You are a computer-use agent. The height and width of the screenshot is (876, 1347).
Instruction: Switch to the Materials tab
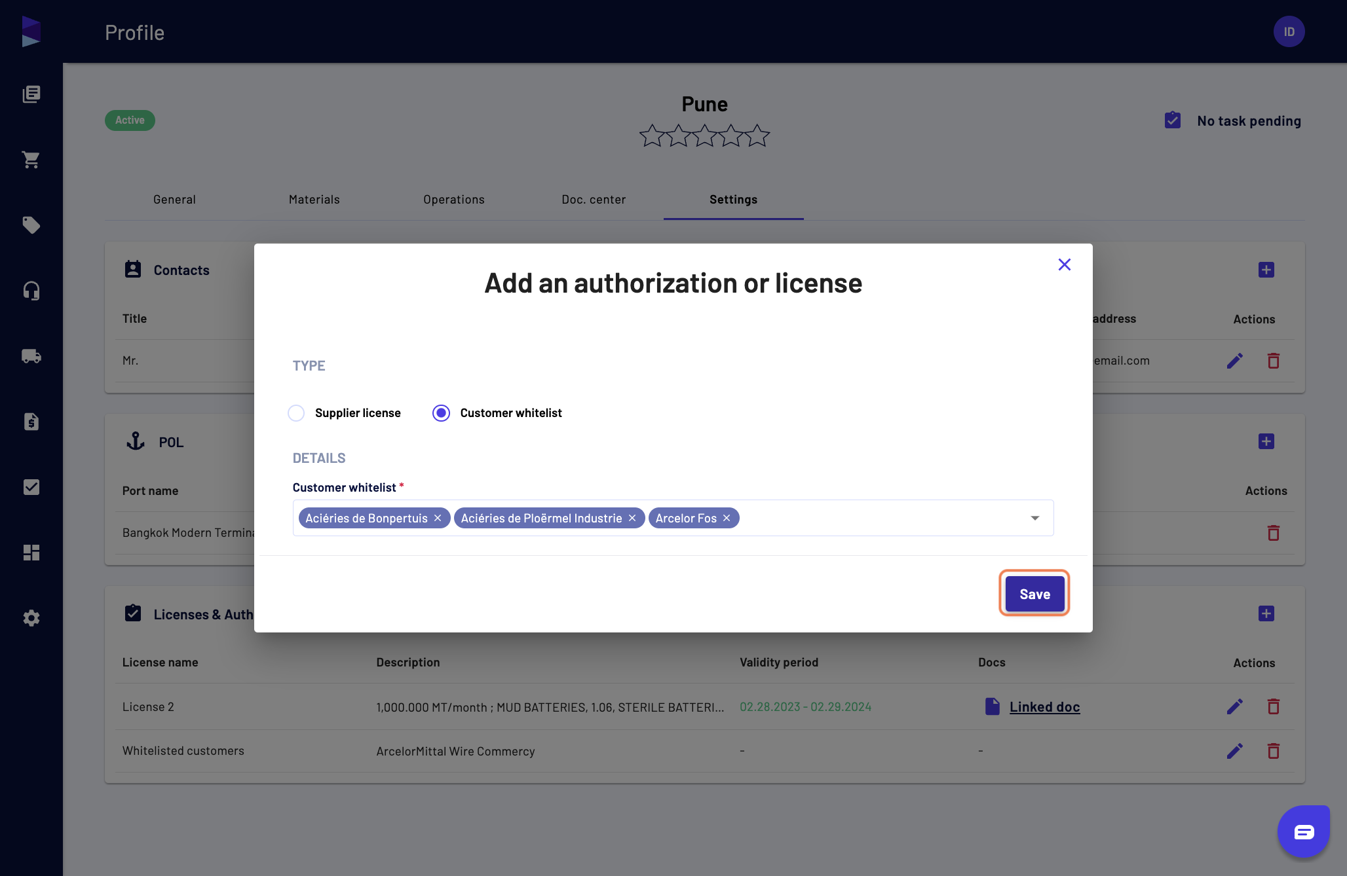tap(314, 200)
